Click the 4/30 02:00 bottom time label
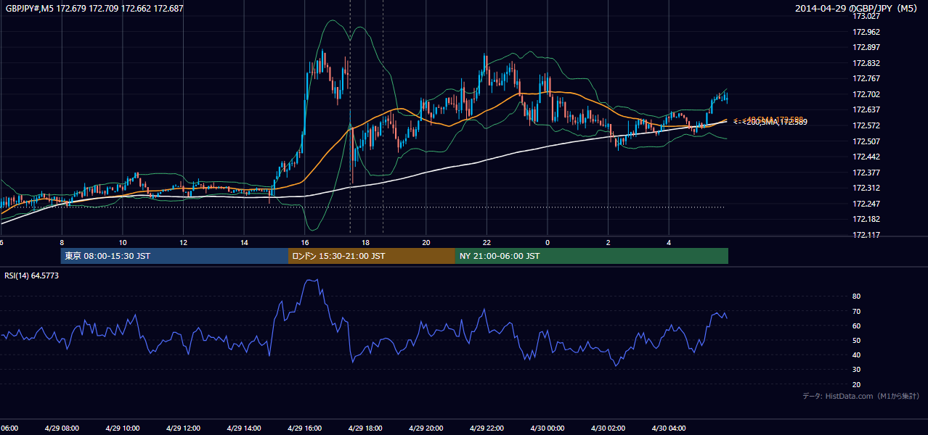Image resolution: width=928 pixels, height=435 pixels. pyautogui.click(x=608, y=428)
